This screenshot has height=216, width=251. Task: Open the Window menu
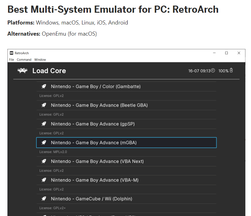tap(40, 60)
